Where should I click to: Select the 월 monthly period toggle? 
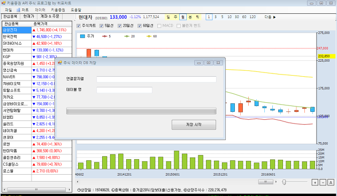tap(183, 17)
